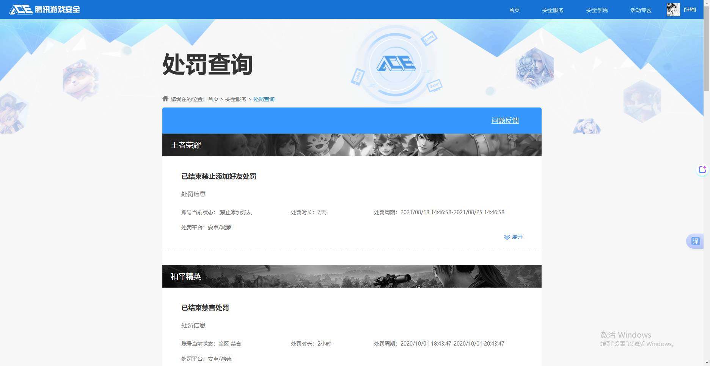710x366 pixels.
Task: Open the user avatar image
Action: 672,9
